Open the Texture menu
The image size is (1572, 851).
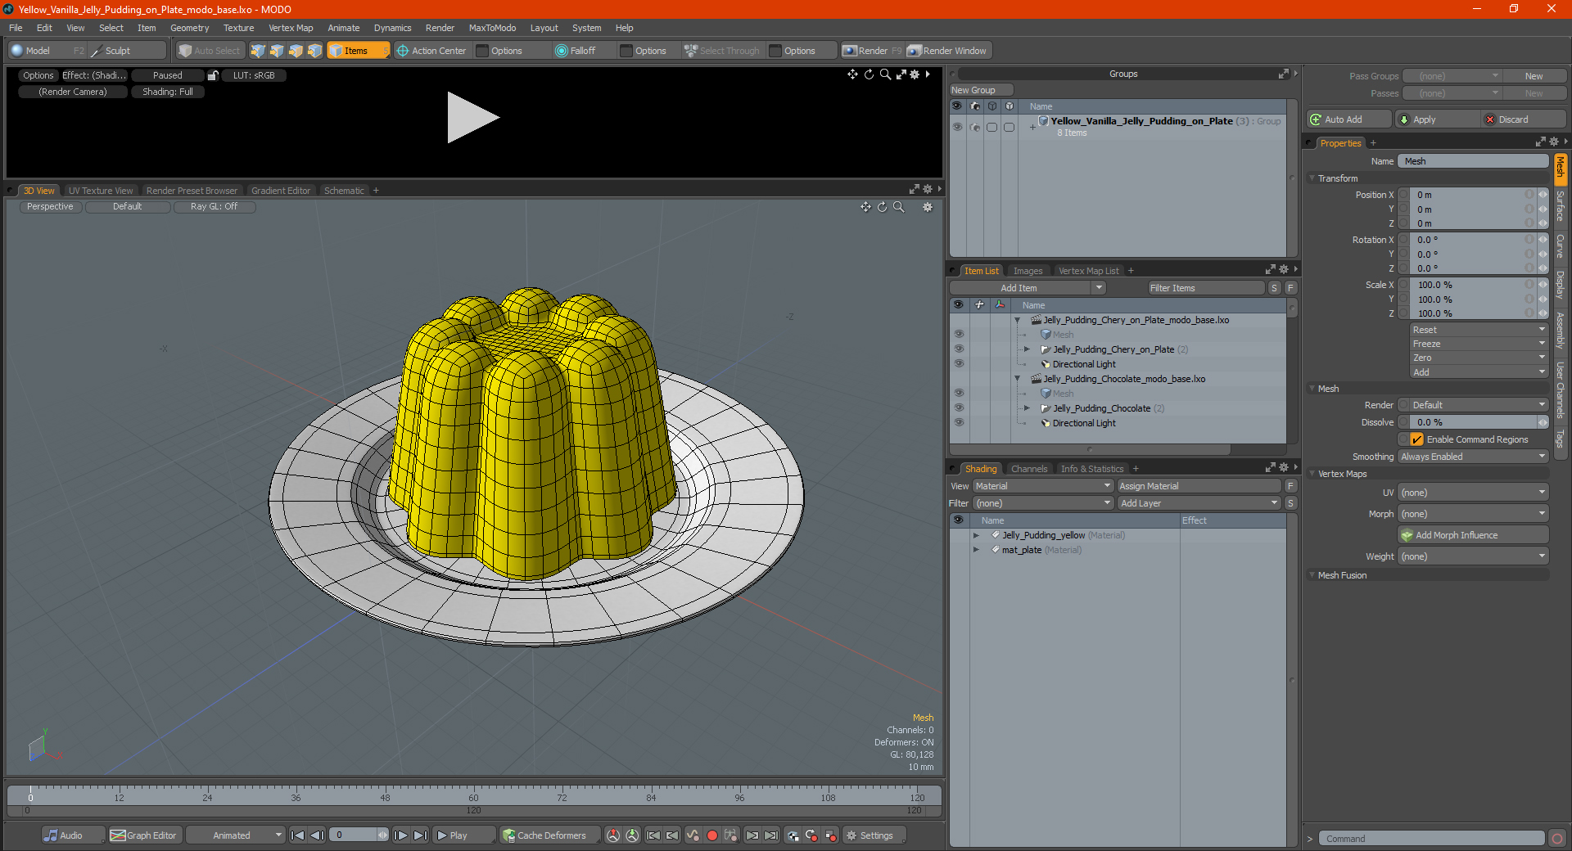click(238, 28)
